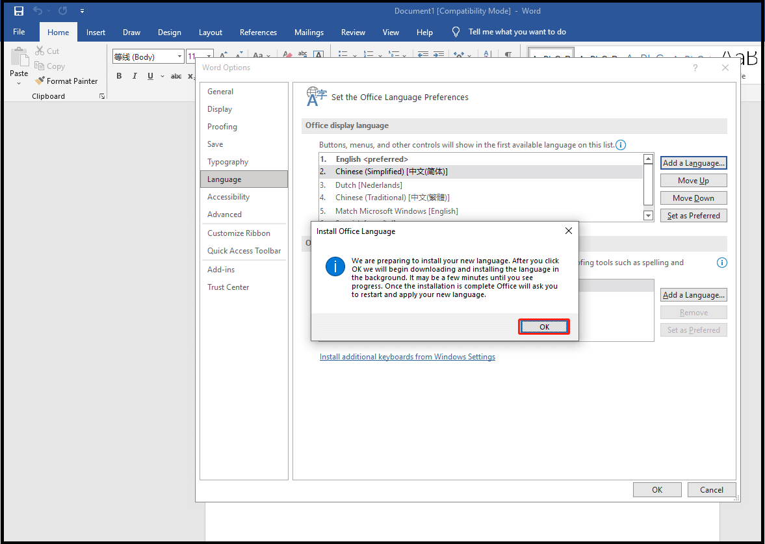Open the font size dropdown
Image resolution: width=765 pixels, height=544 pixels.
(209, 57)
